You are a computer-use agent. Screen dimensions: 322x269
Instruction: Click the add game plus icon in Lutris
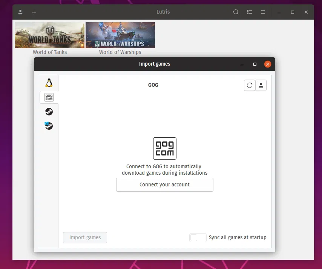(x=34, y=12)
